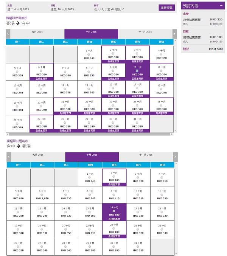Open 九月 2015 tab in return calendar
The height and width of the screenshot is (256, 227).
38,155
